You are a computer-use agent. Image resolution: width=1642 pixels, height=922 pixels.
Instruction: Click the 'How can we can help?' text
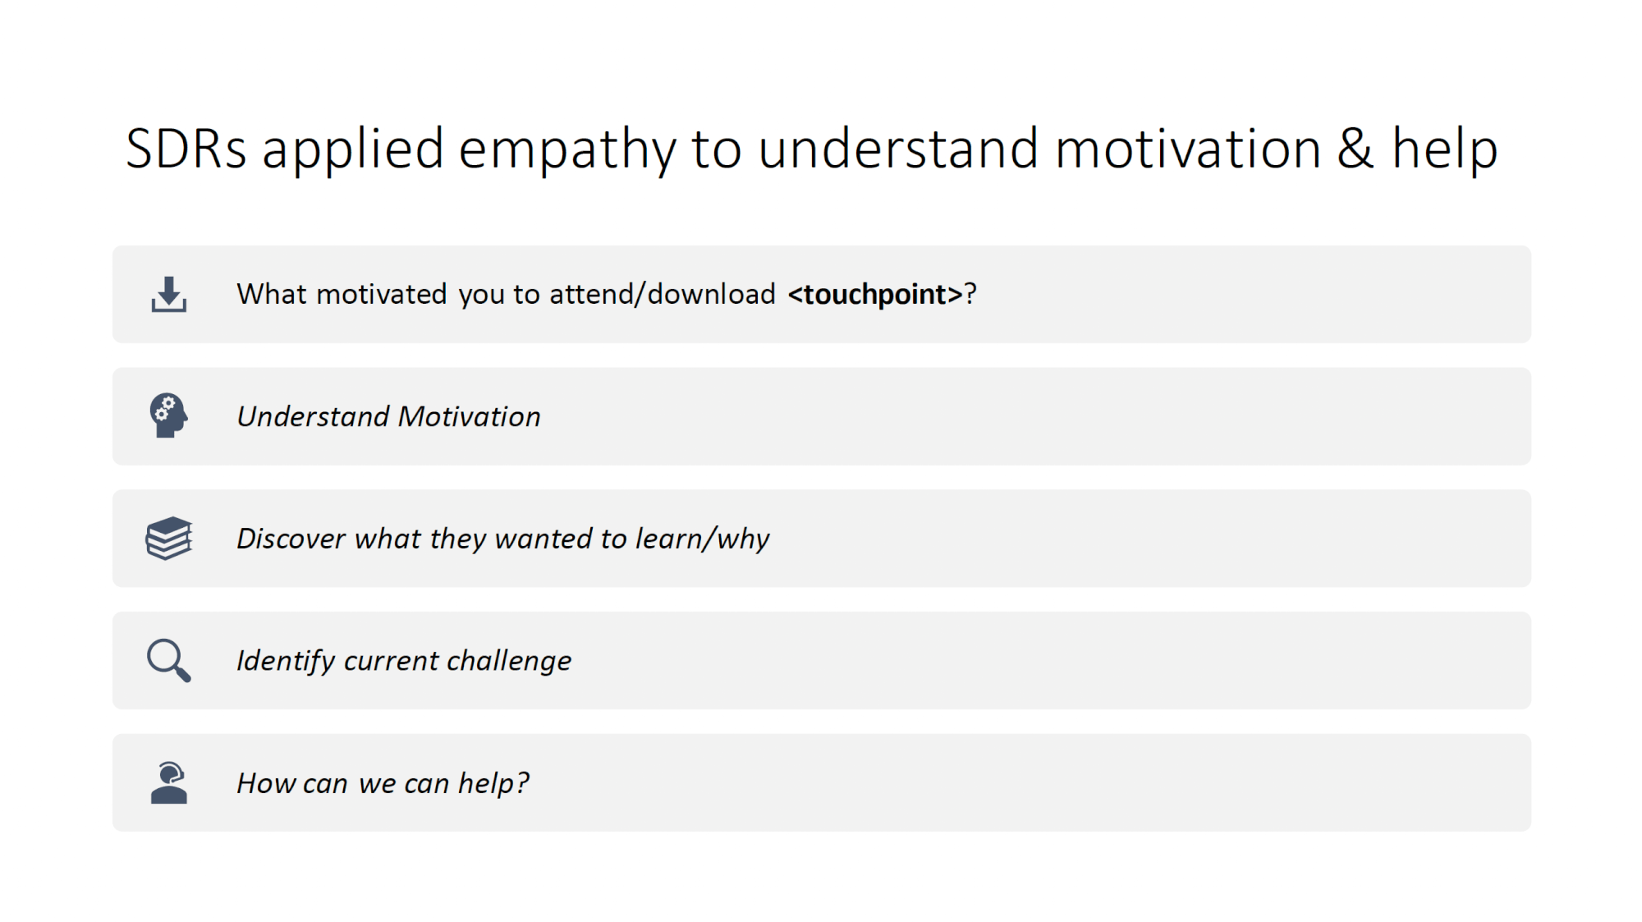point(383,783)
